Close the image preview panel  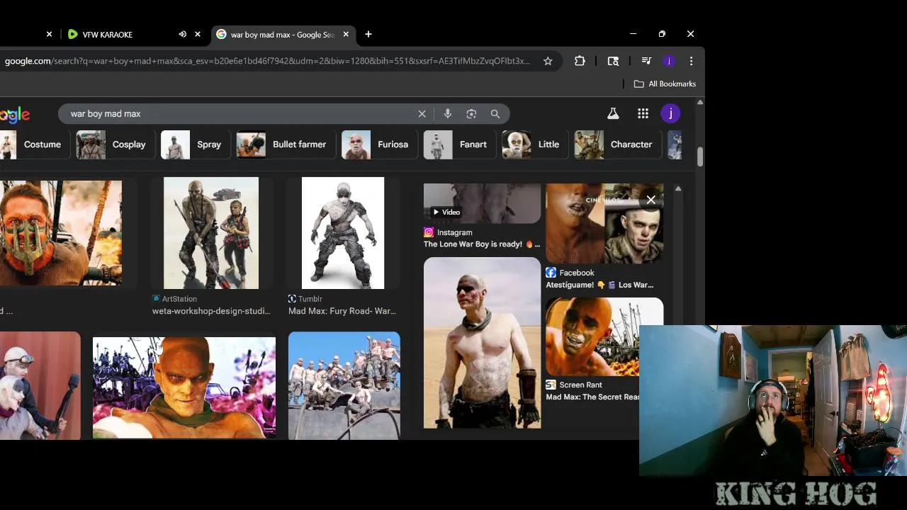point(650,200)
